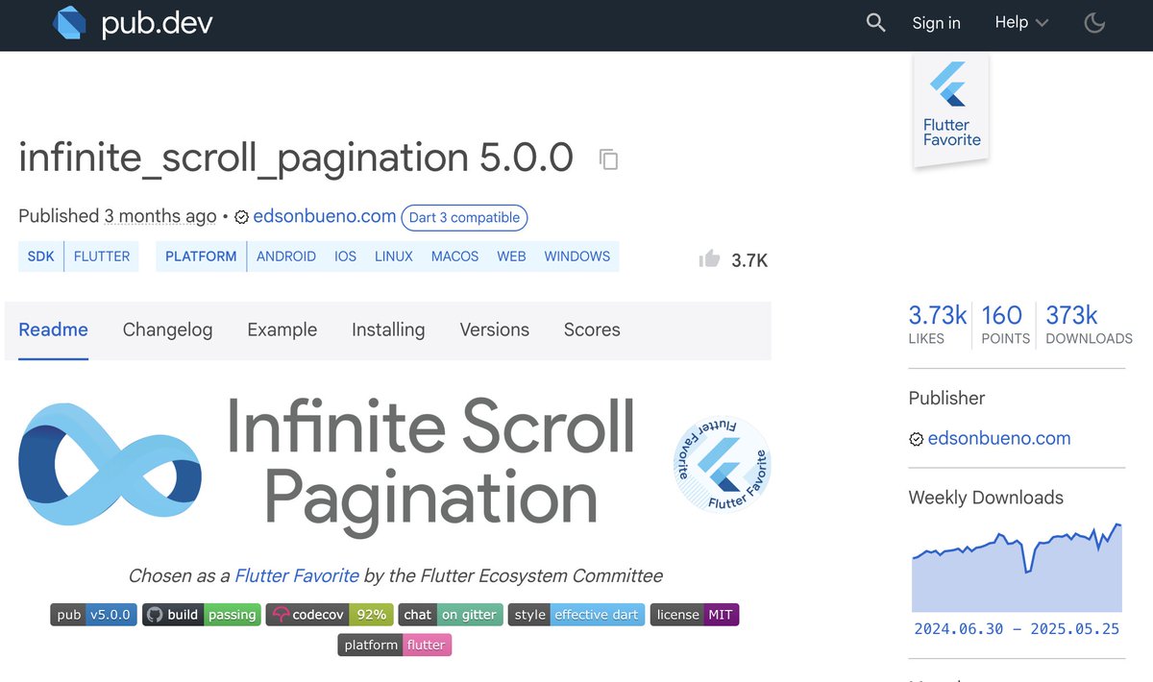1153x682 pixels.
Task: Filter by the MACOS platform tag
Action: [454, 256]
